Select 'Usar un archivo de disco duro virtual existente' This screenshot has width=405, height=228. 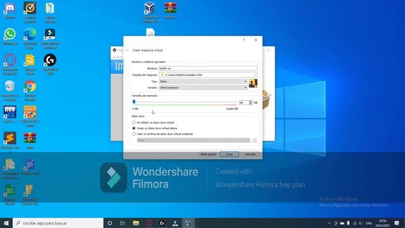click(163, 134)
